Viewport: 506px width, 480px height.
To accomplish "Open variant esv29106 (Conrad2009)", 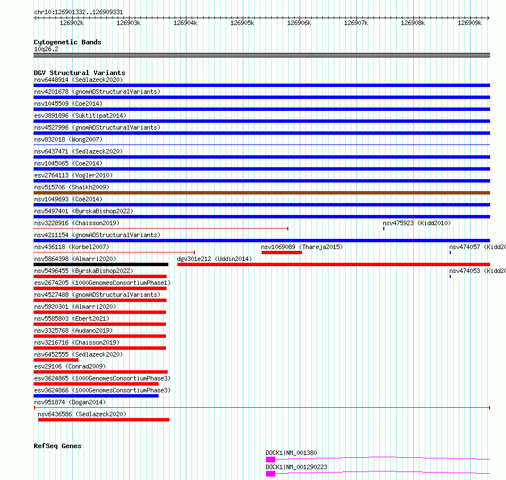I will click(70, 366).
